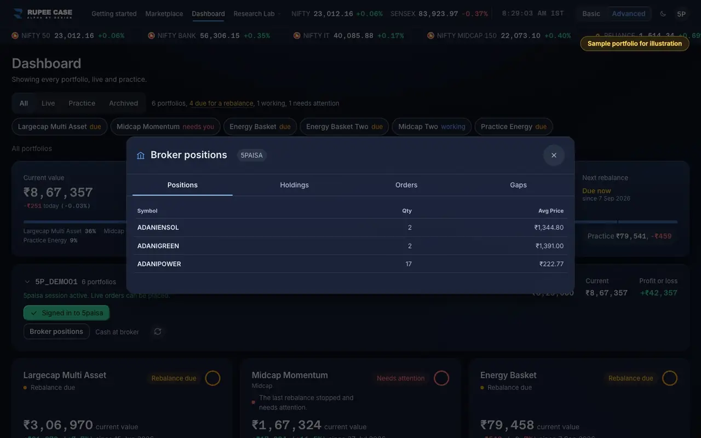Open the Research Lab dropdown menu
Screen dimensions: 701x438
[257, 14]
